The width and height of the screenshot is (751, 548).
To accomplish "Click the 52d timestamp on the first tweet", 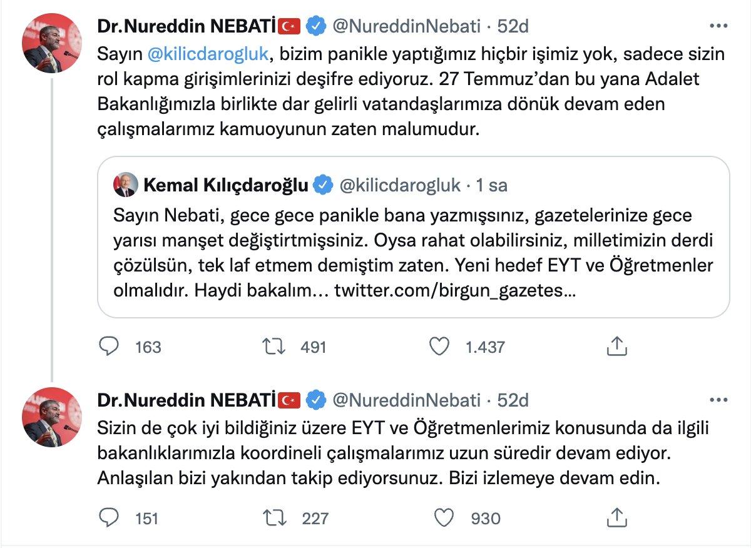I will [x=514, y=25].
